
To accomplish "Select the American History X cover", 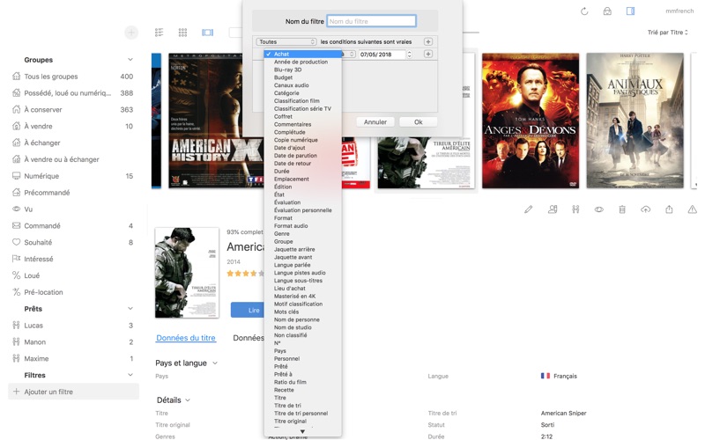I will point(216,121).
